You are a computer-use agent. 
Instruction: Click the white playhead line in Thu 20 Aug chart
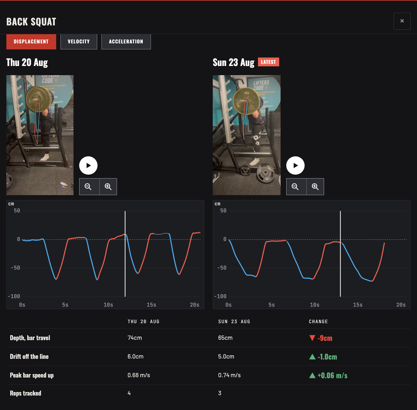click(125, 254)
